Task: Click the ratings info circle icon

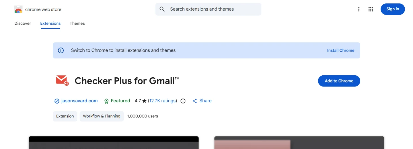Action: 183,101
